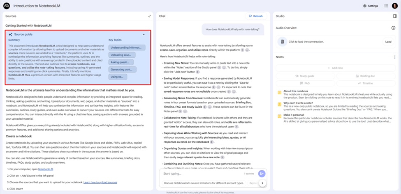Open 'Learn how to upload sources' link
This screenshot has height=194, width=401.
pos(100,182)
